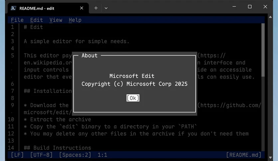
Task: Click the '* Download the' text on line 9
Action: 46,105
